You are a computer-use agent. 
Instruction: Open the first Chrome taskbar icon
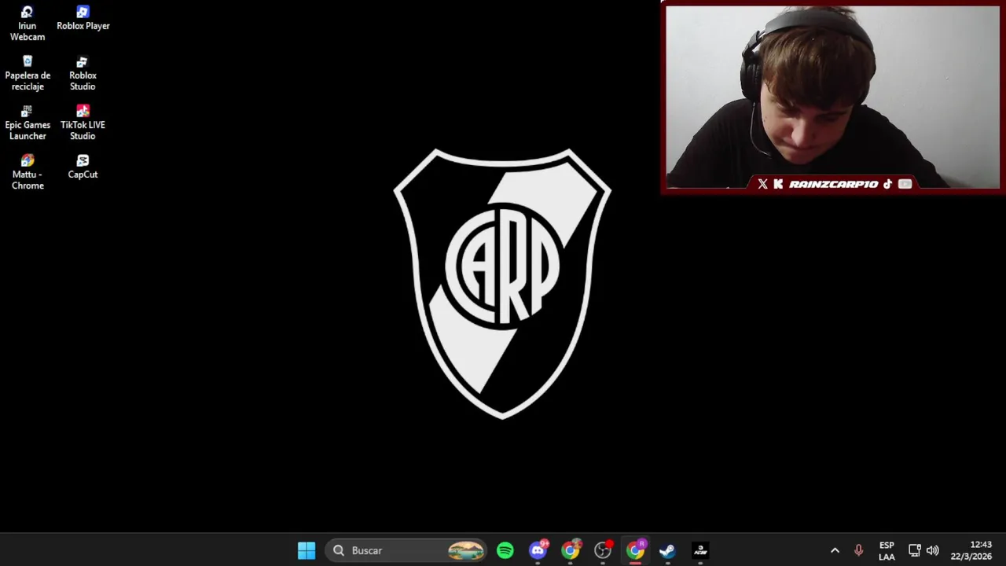click(x=571, y=550)
